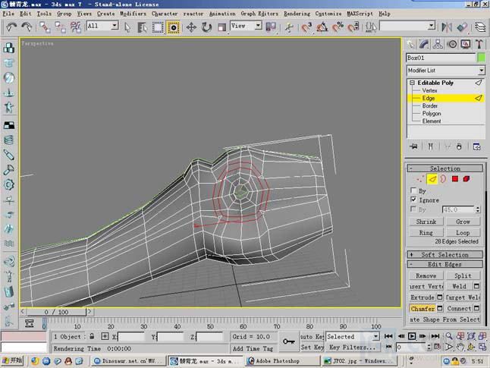Image resolution: width=490 pixels, height=368 pixels.
Task: Open the Modifiers menu
Action: 133,14
